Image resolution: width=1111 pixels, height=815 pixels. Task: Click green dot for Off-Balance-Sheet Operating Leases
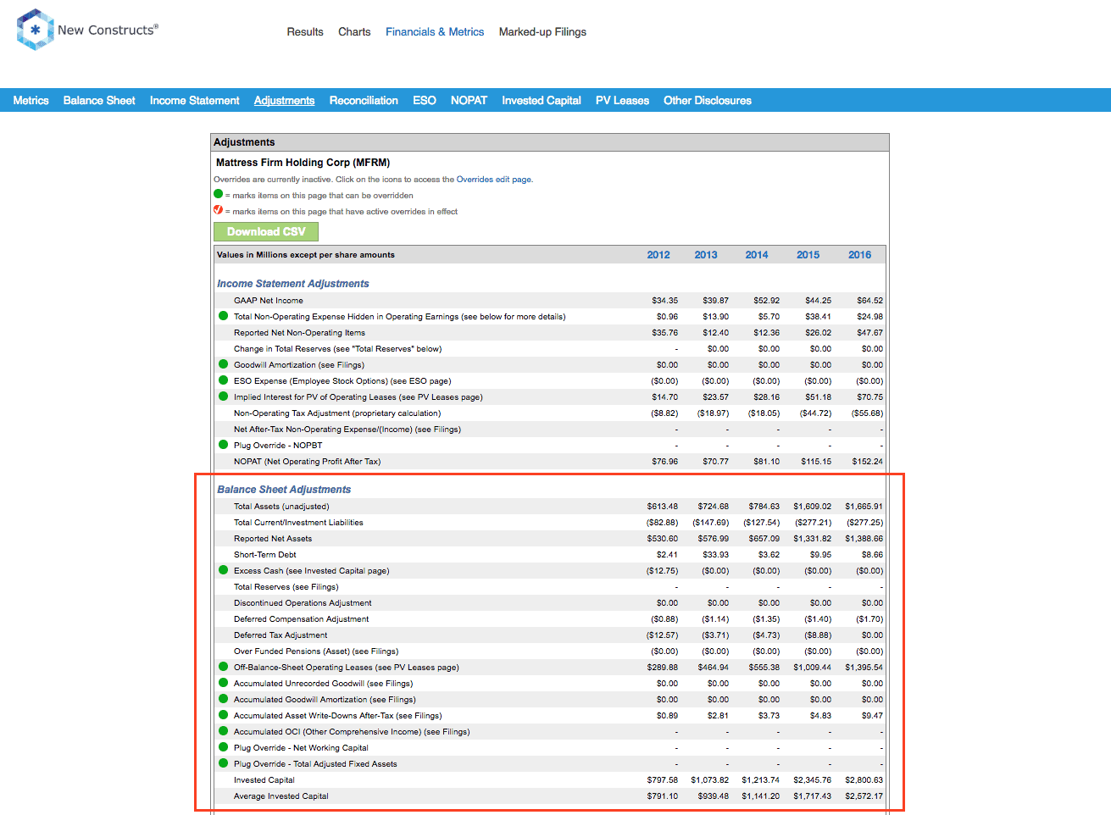tap(224, 667)
